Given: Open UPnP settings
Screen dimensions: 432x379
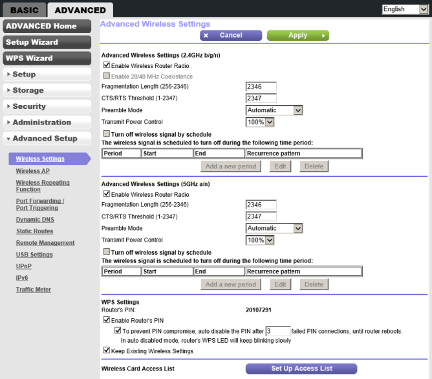Looking at the screenshot, I should 24,266.
